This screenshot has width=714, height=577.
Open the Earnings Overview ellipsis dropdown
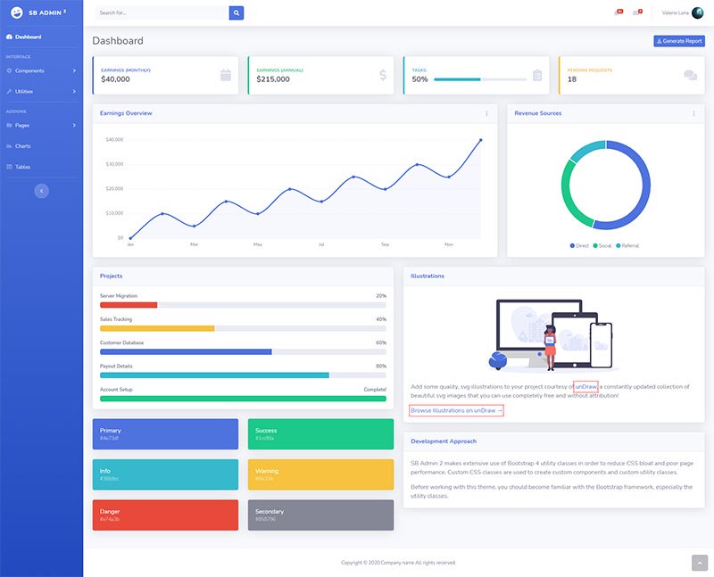pyautogui.click(x=486, y=113)
